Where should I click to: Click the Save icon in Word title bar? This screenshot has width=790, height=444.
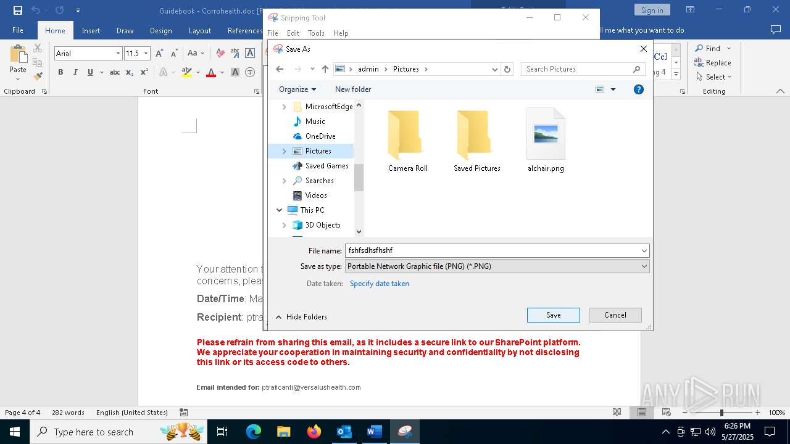(x=18, y=10)
